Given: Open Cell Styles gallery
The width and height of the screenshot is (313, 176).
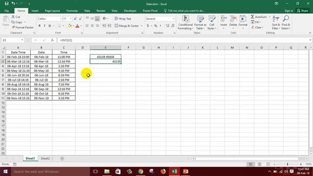Looking at the screenshot, I should pos(212,22).
